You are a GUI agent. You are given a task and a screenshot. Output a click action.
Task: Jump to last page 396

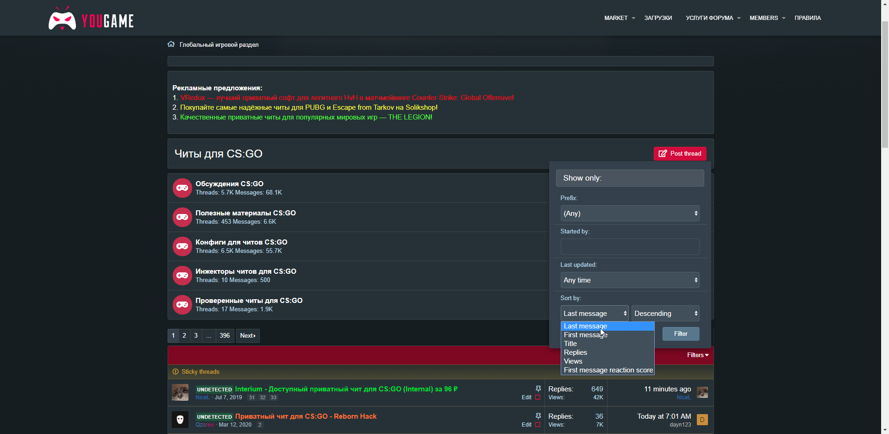point(225,336)
